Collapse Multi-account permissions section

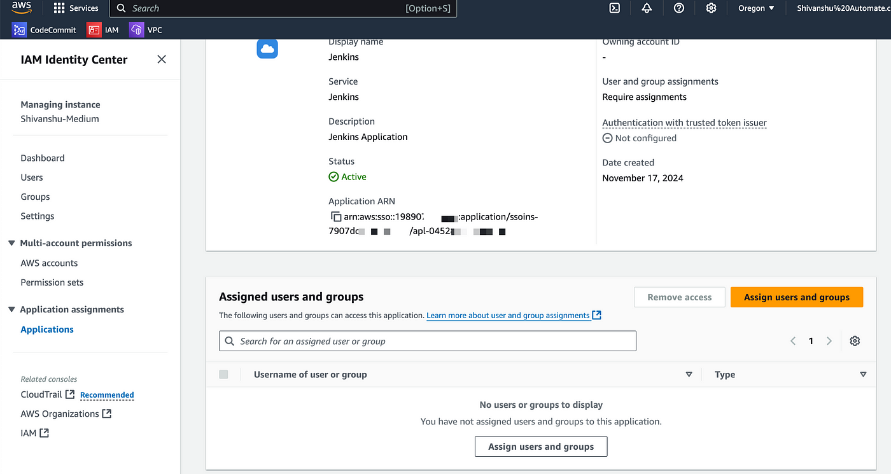[11, 243]
